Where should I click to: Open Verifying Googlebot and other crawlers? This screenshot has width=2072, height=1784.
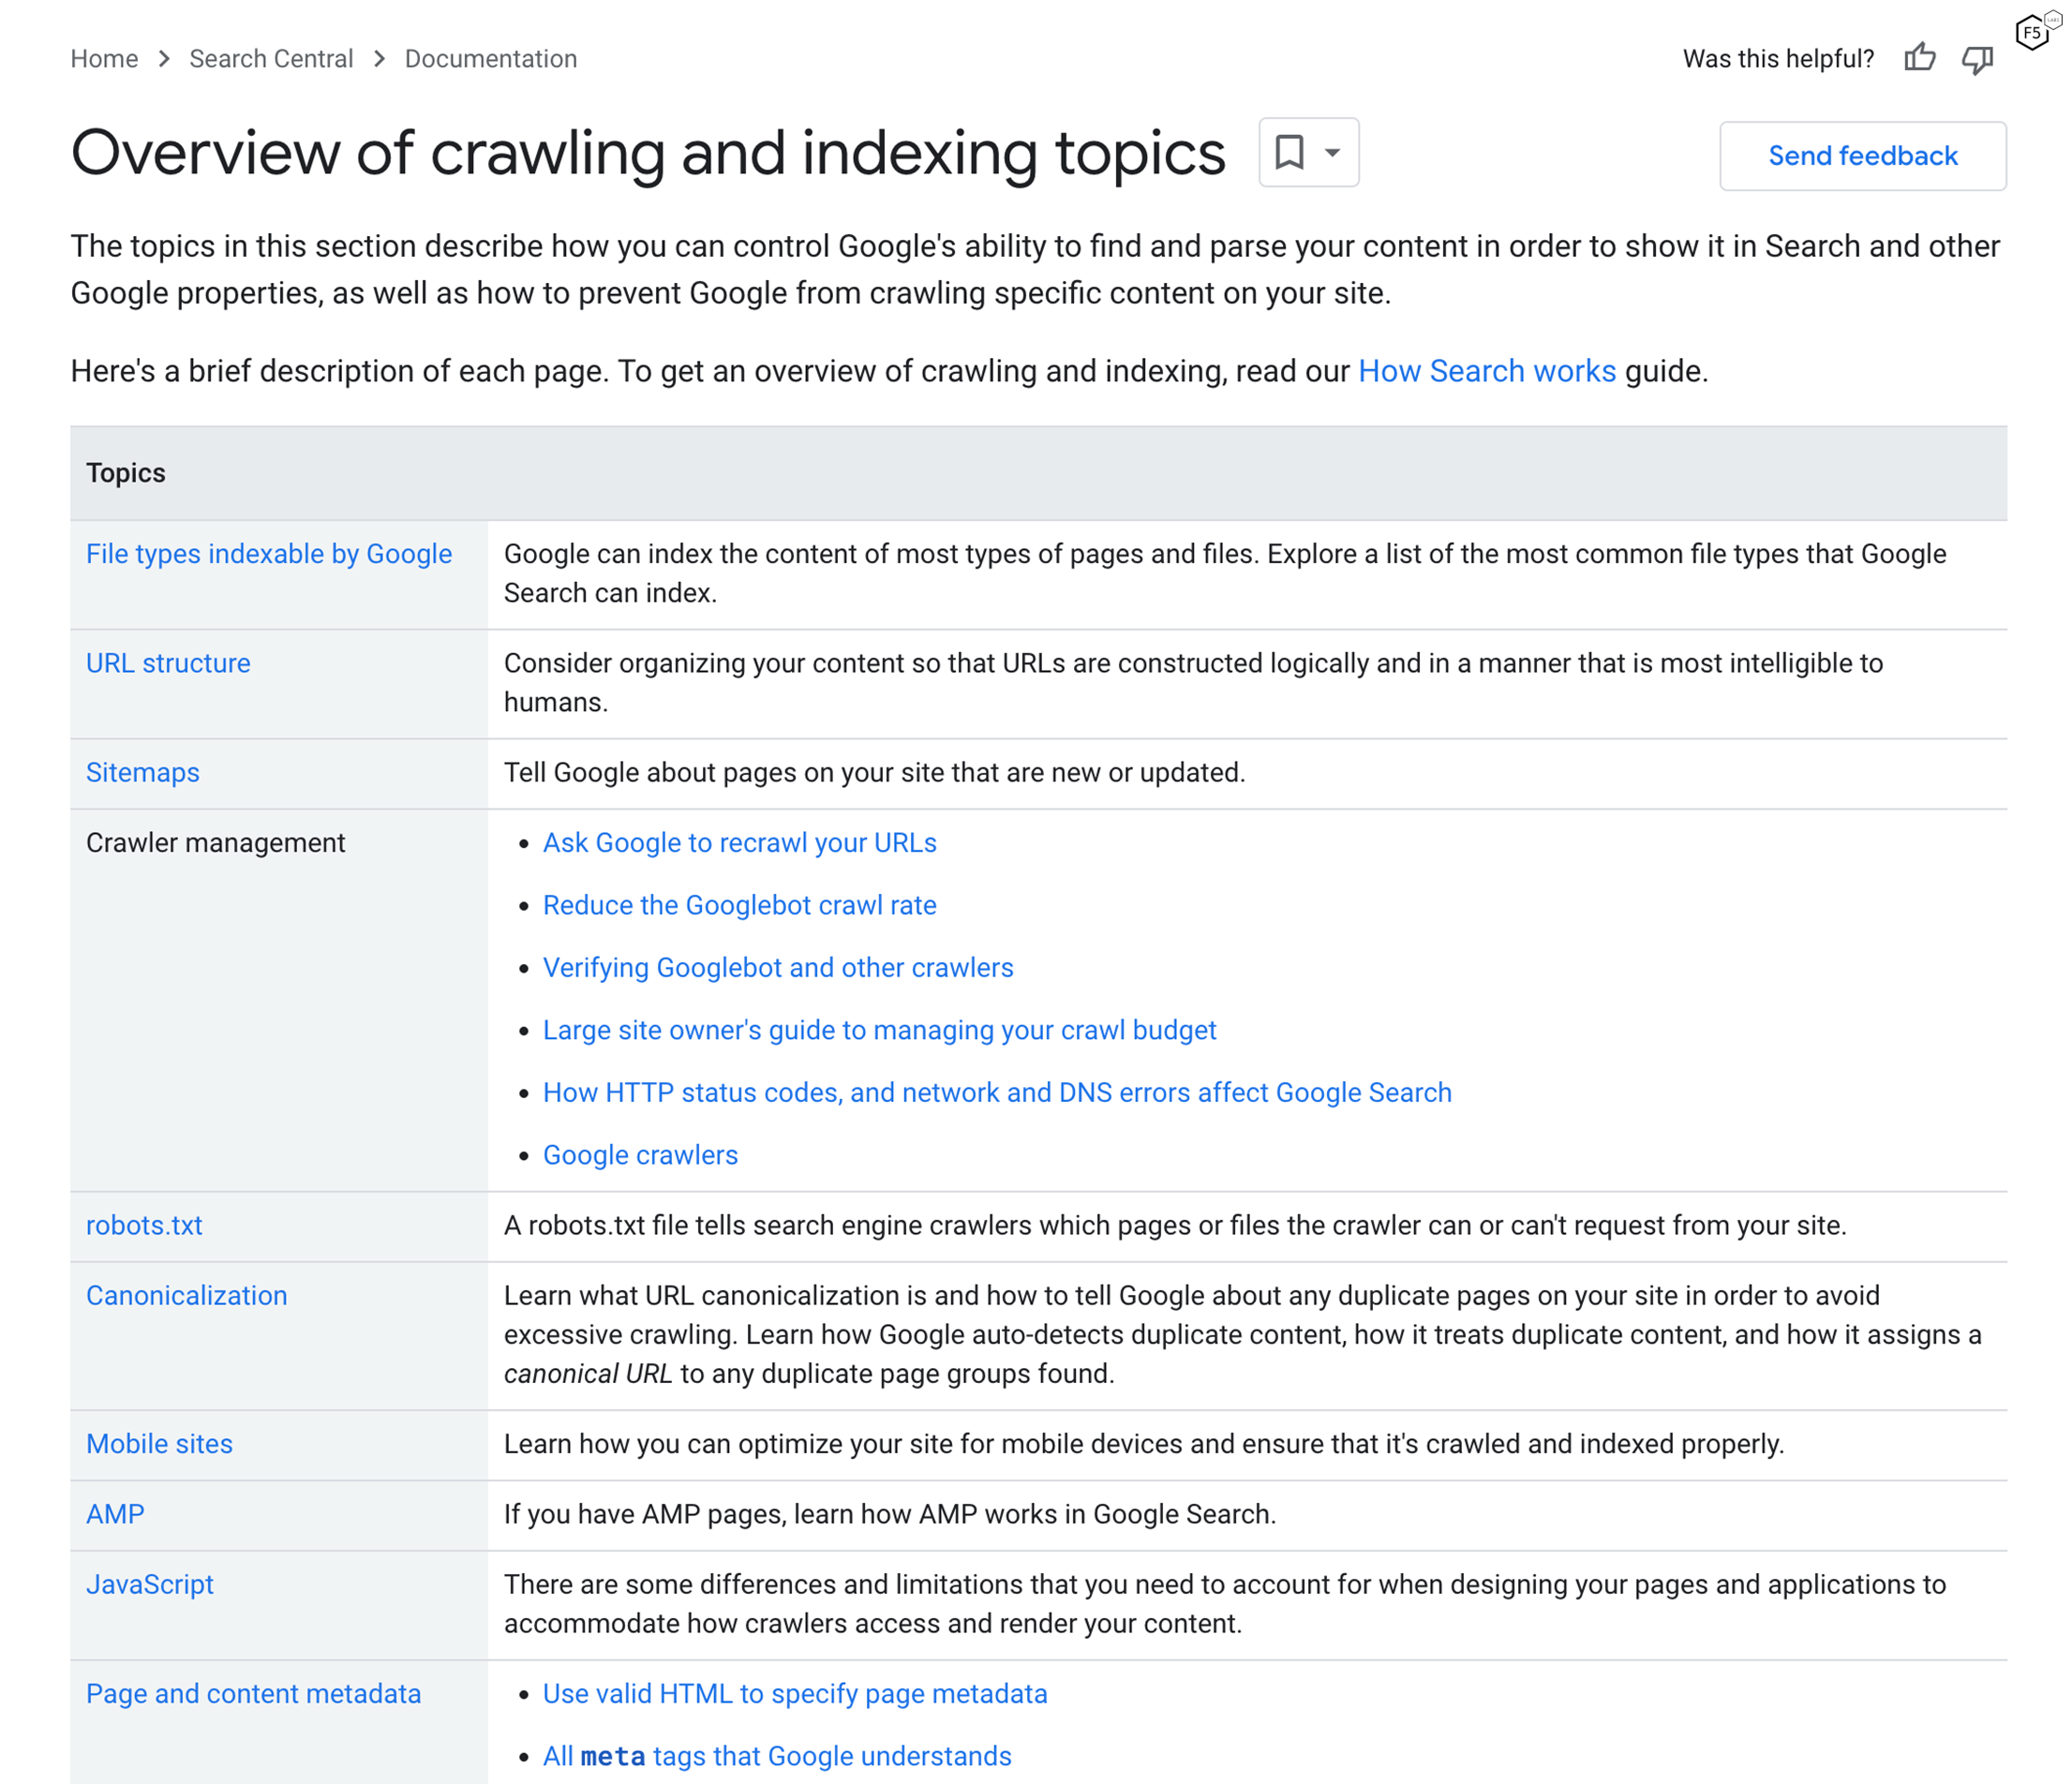coord(778,968)
